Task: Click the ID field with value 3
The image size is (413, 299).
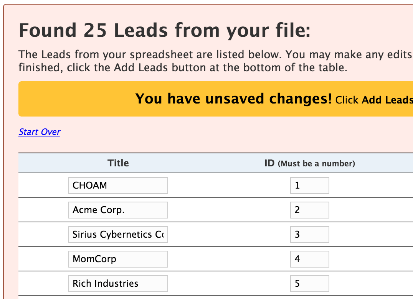Action: [x=309, y=234]
